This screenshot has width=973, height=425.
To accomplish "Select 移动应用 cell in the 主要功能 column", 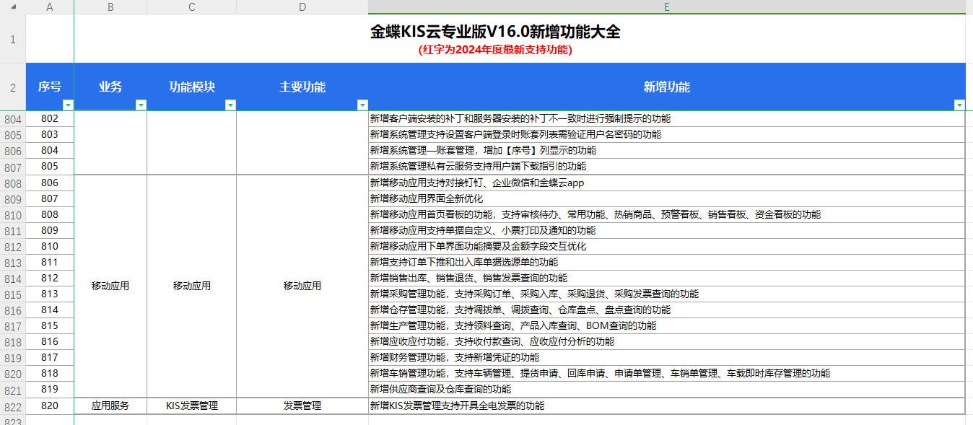I will (302, 286).
